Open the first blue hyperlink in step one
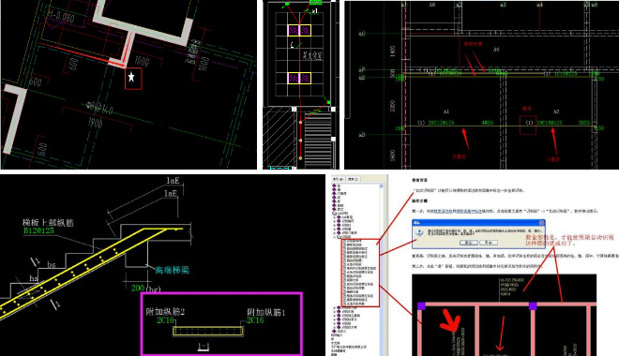Viewport: 619px width, 356px height. pos(443,212)
